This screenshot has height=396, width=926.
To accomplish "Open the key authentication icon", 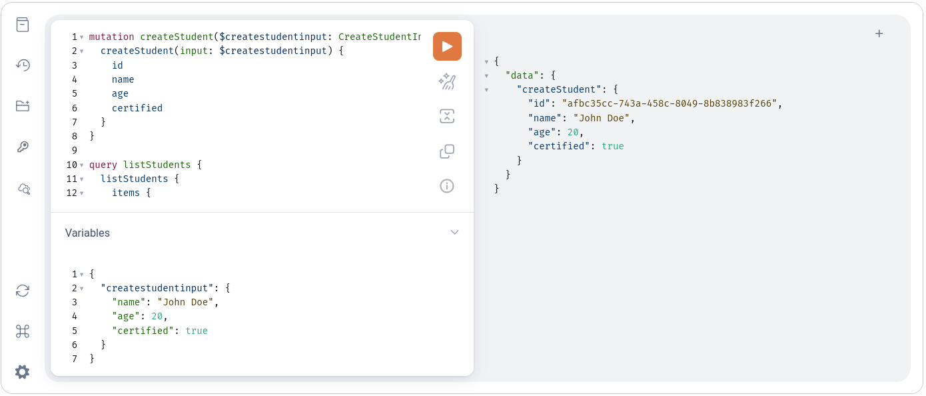I will tap(23, 147).
